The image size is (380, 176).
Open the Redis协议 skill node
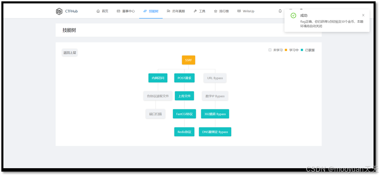(x=184, y=132)
